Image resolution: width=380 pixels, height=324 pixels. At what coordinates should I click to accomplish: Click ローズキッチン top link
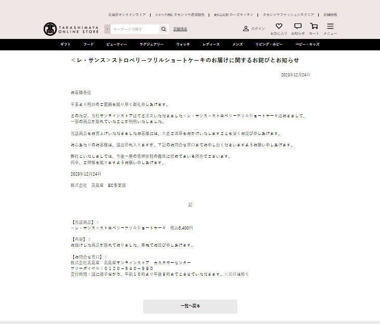[x=234, y=15]
